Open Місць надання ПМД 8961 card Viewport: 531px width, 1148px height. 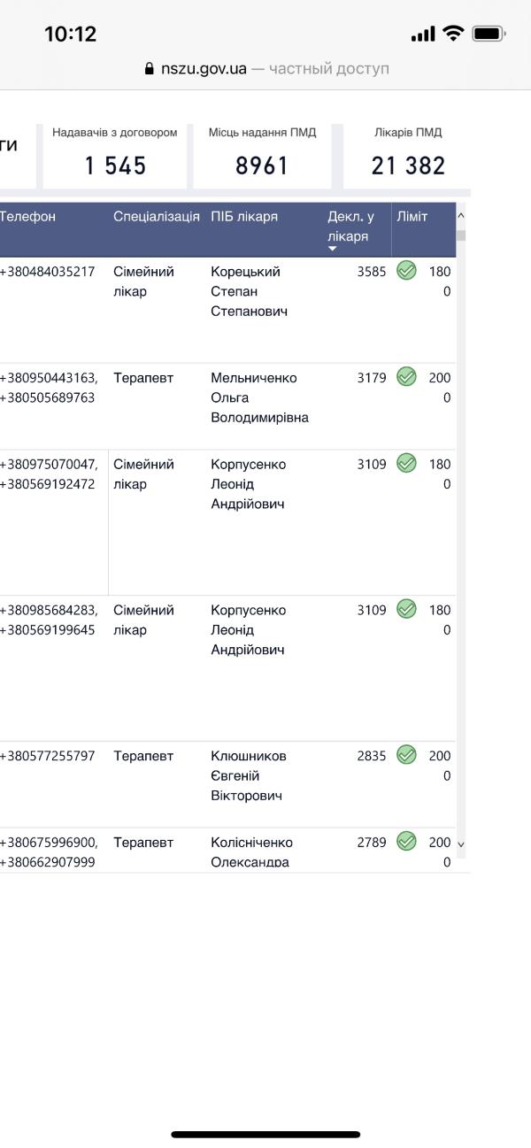click(x=262, y=155)
